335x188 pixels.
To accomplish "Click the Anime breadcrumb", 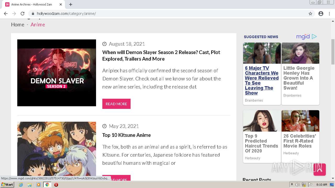I will click(38, 25).
